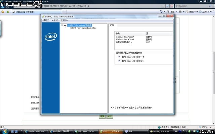Click the internet zone globe icon in status bar
The height and width of the screenshot is (134, 215).
tap(159, 127)
